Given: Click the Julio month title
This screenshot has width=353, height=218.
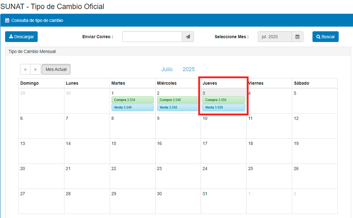Looking at the screenshot, I should 167,69.
